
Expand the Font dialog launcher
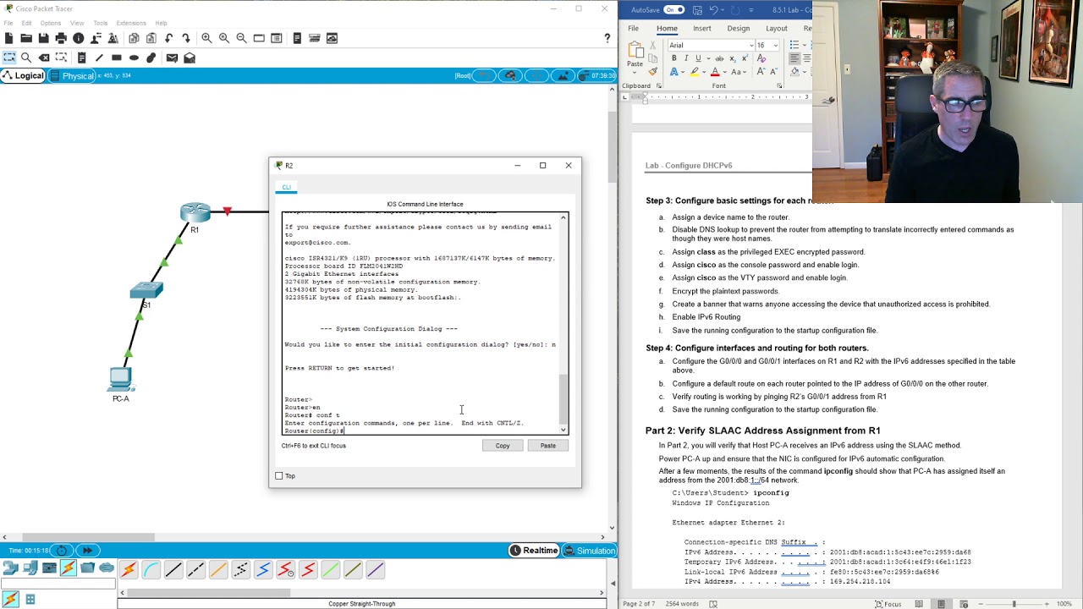coord(779,85)
